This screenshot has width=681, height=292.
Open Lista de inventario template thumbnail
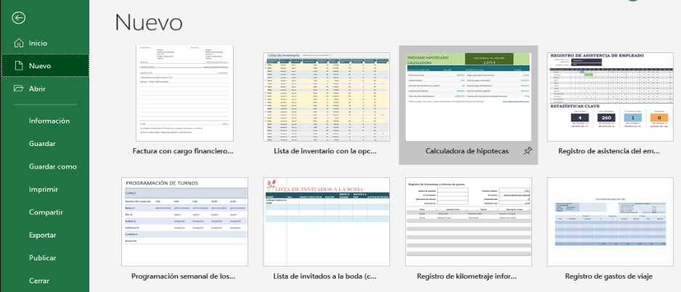tap(327, 97)
